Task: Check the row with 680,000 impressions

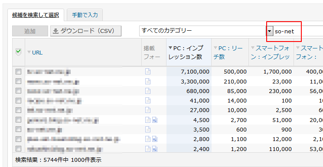Action: pyautogui.click(x=19, y=91)
